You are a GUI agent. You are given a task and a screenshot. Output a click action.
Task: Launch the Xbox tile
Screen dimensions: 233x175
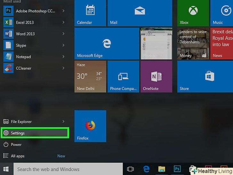point(193,13)
